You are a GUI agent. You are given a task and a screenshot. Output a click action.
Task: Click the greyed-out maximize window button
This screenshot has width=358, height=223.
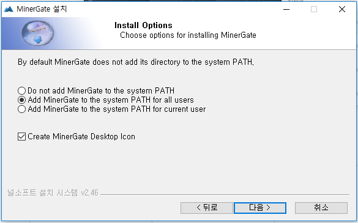coord(314,9)
